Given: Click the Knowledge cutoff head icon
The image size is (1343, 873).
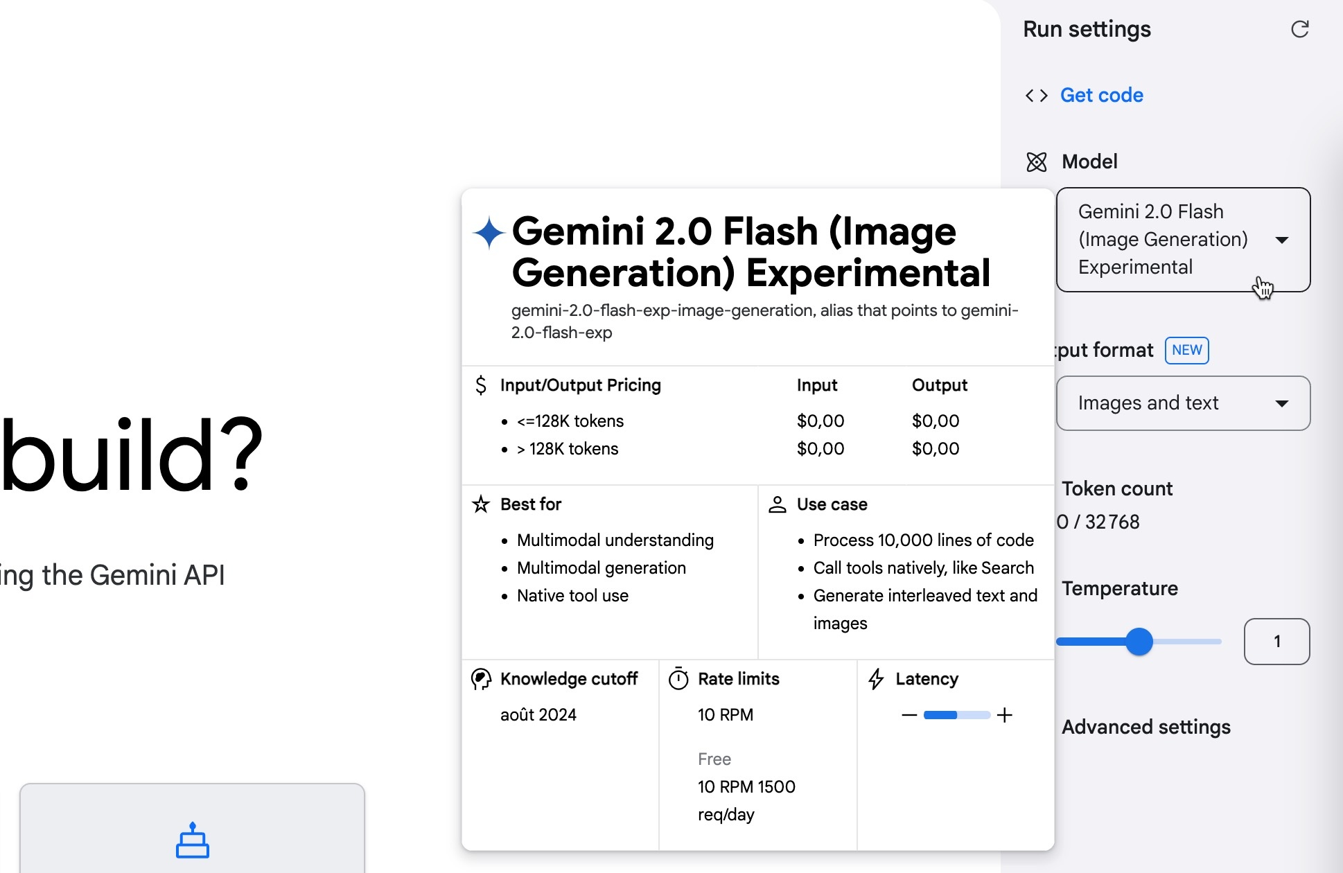Looking at the screenshot, I should click(x=481, y=679).
